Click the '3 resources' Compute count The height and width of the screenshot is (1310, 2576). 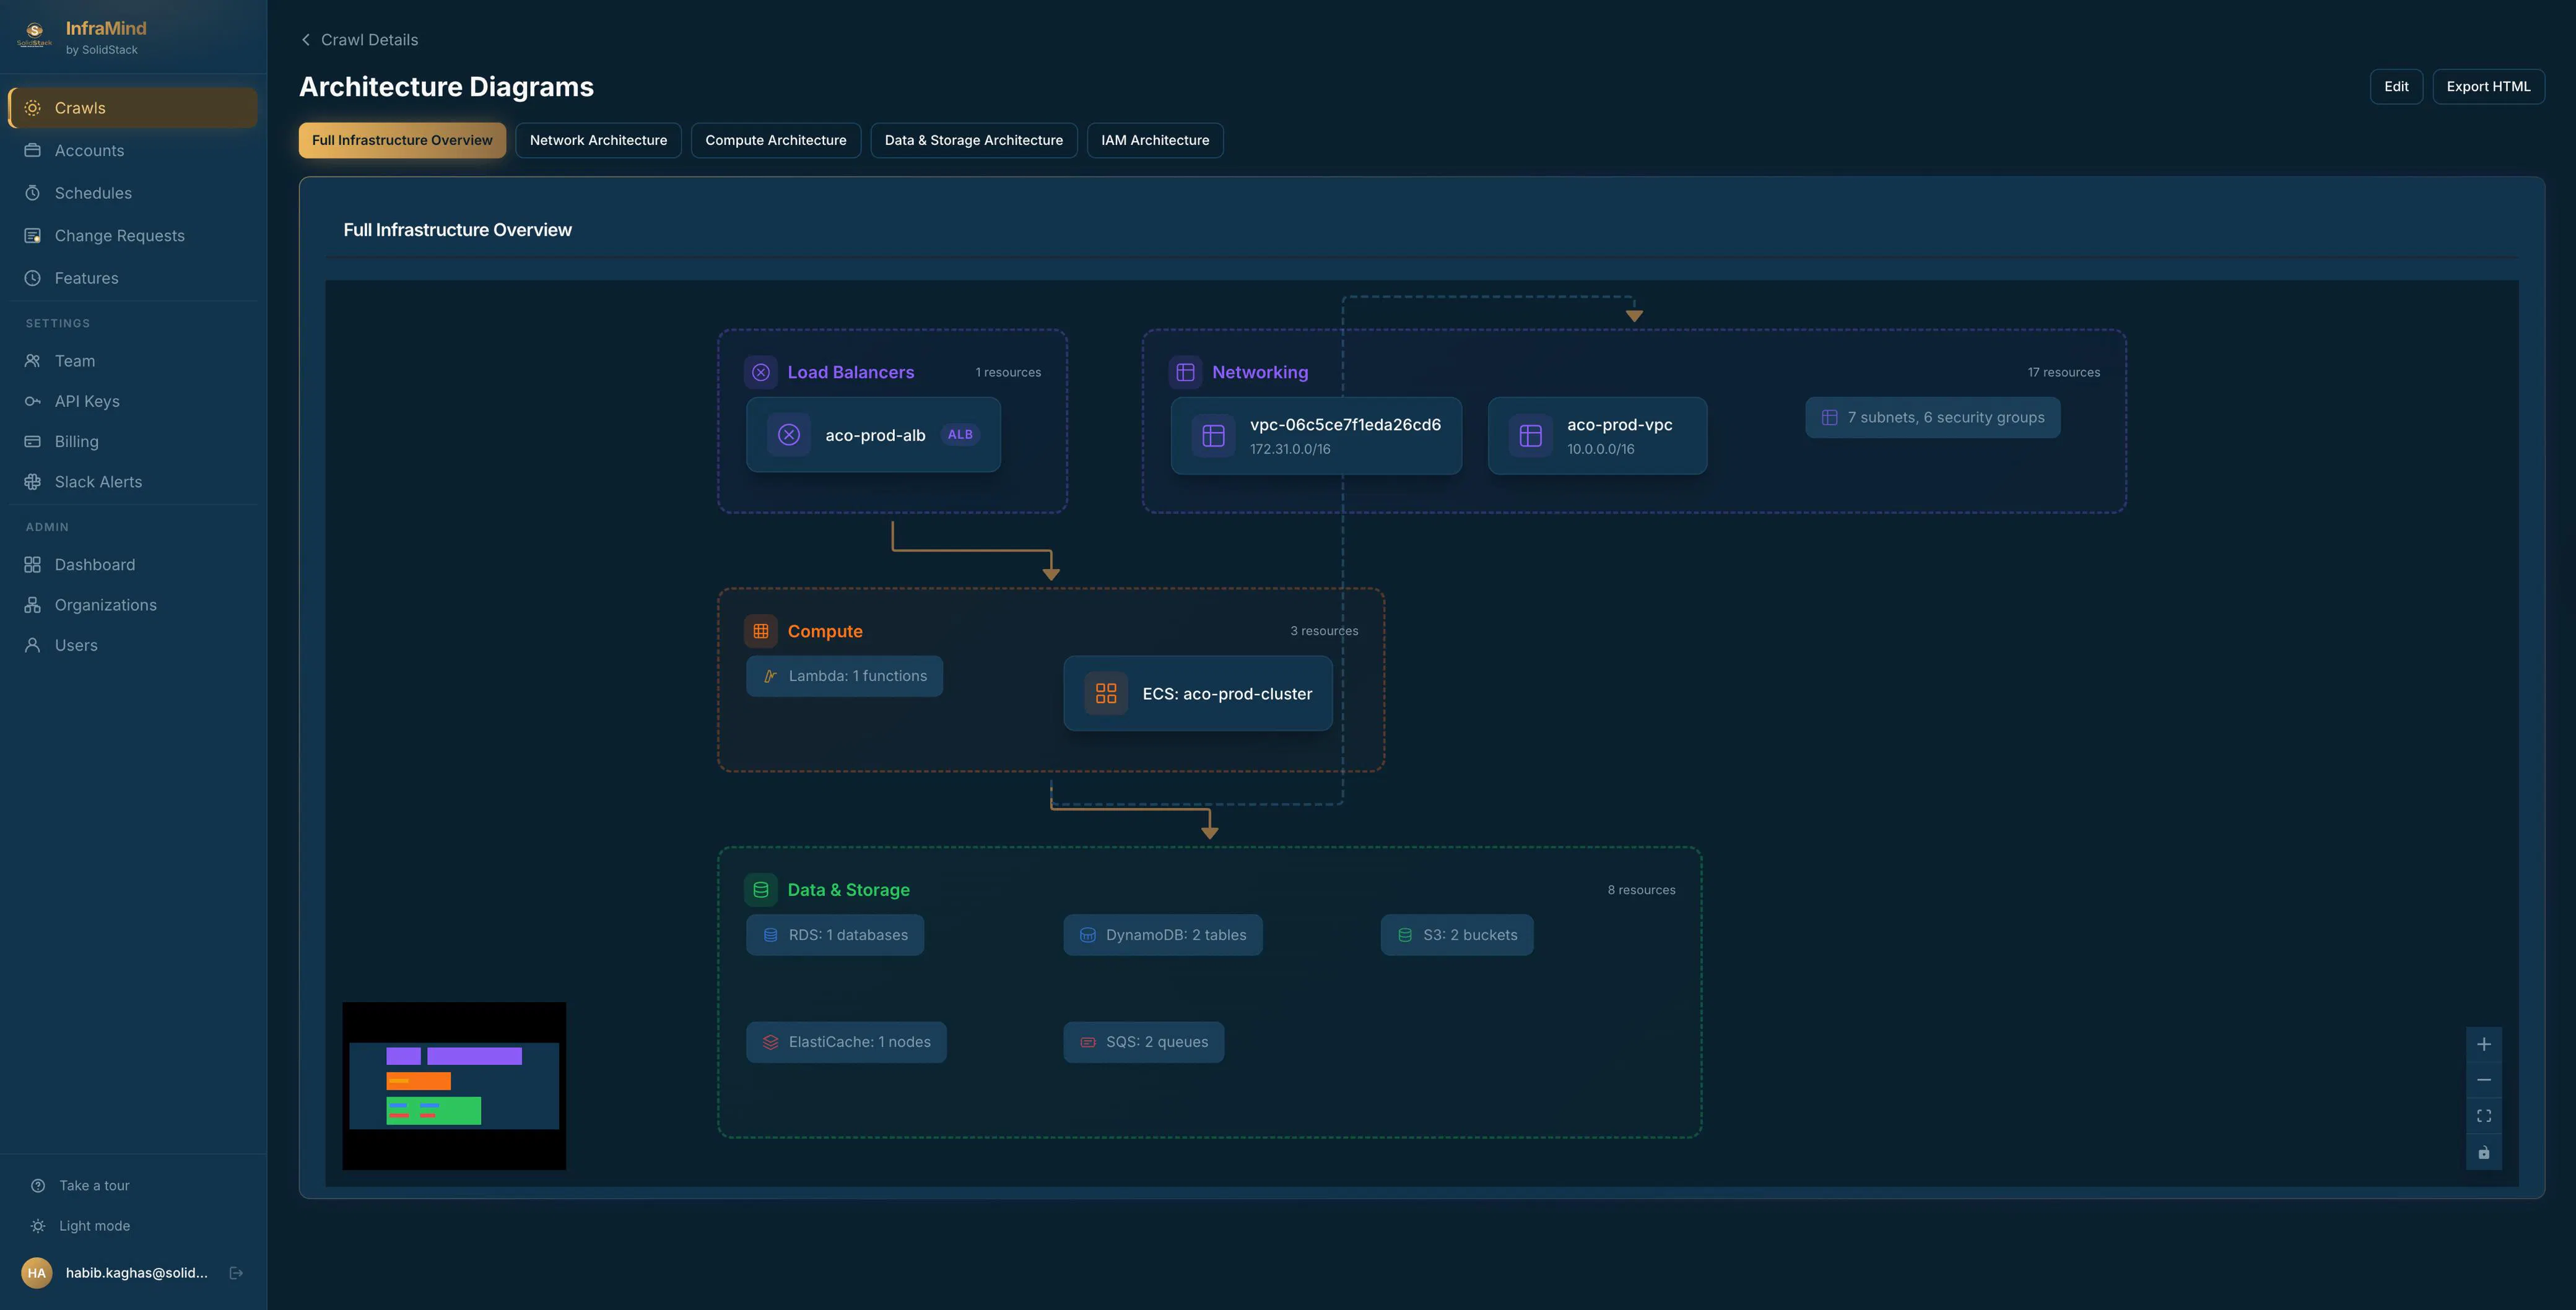point(1324,631)
